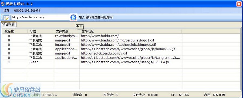243x98 pixels.
Task: Sort by 文件地址 column header
Action: 130,31
